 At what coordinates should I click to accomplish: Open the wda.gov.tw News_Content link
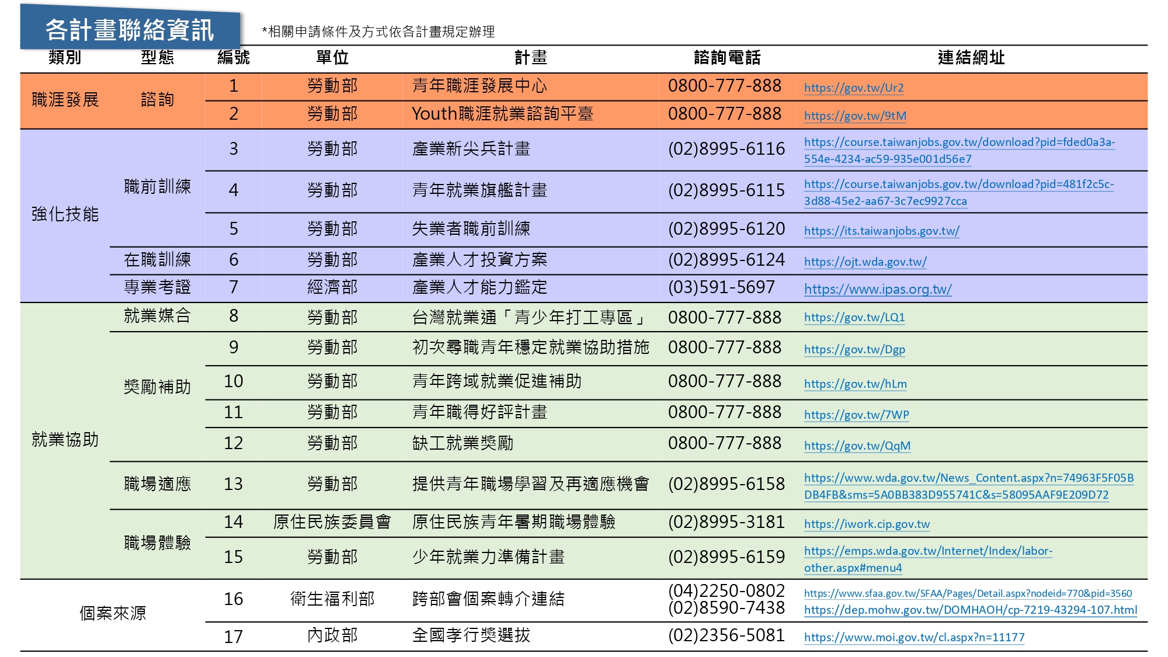click(968, 478)
